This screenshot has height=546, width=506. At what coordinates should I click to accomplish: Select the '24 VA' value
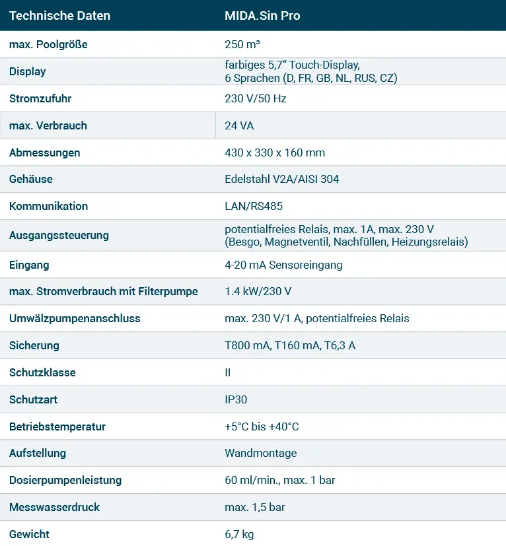[x=239, y=125]
